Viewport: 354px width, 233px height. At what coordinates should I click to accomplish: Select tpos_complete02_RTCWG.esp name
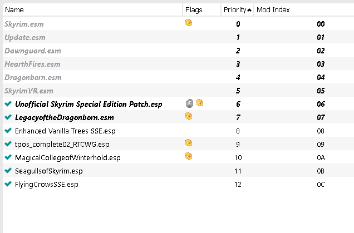tap(62, 145)
